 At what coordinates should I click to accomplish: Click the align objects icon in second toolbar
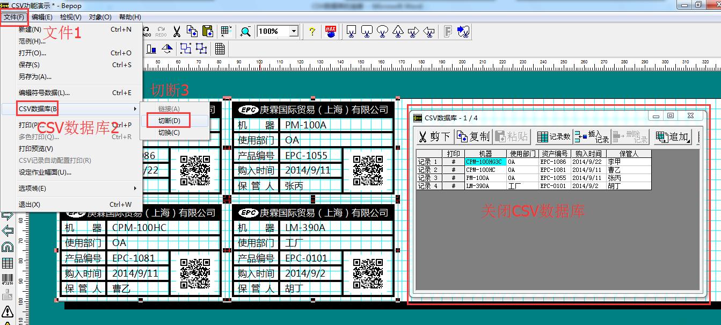151,49
